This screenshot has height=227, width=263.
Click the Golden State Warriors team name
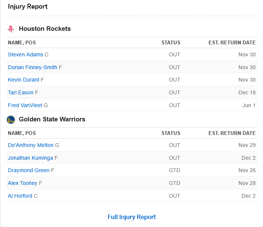pos(52,119)
